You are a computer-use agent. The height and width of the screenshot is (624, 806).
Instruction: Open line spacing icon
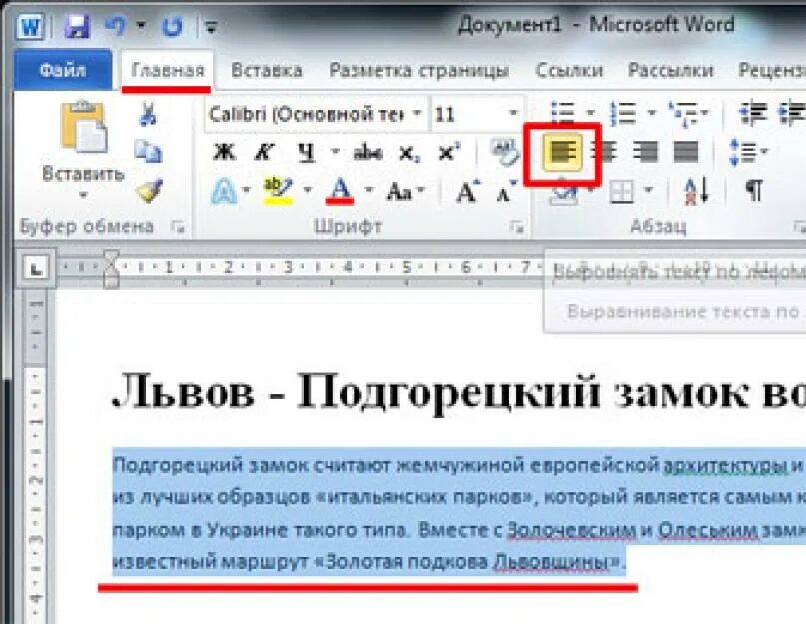pyautogui.click(x=742, y=152)
